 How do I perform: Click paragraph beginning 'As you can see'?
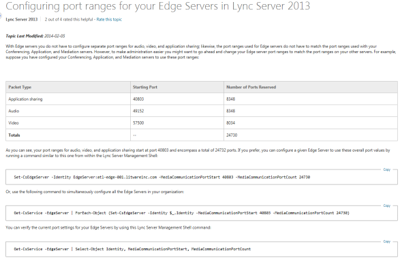tap(198, 153)
